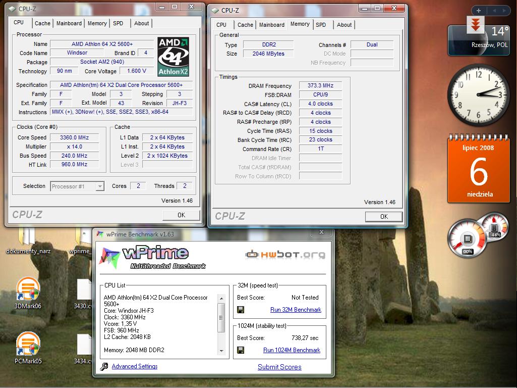Select the 3430 file icon on desktop
Screen dimensions: 517x388
84,294
